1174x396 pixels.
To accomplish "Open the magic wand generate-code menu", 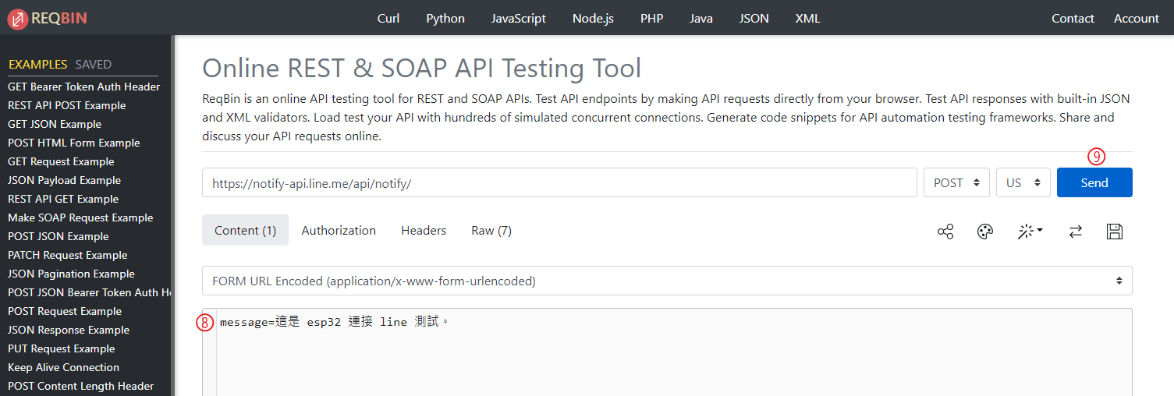I will [1030, 232].
